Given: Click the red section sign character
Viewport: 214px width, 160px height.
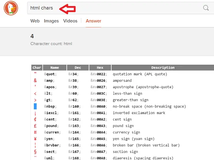Looking at the screenshot, I should (35, 152).
